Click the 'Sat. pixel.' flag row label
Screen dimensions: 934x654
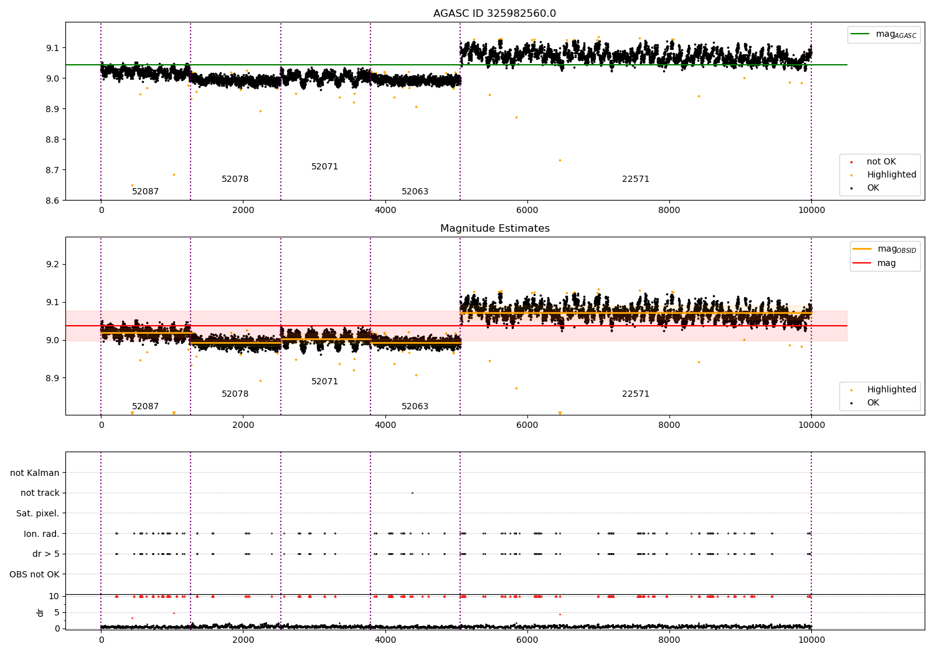[38, 514]
